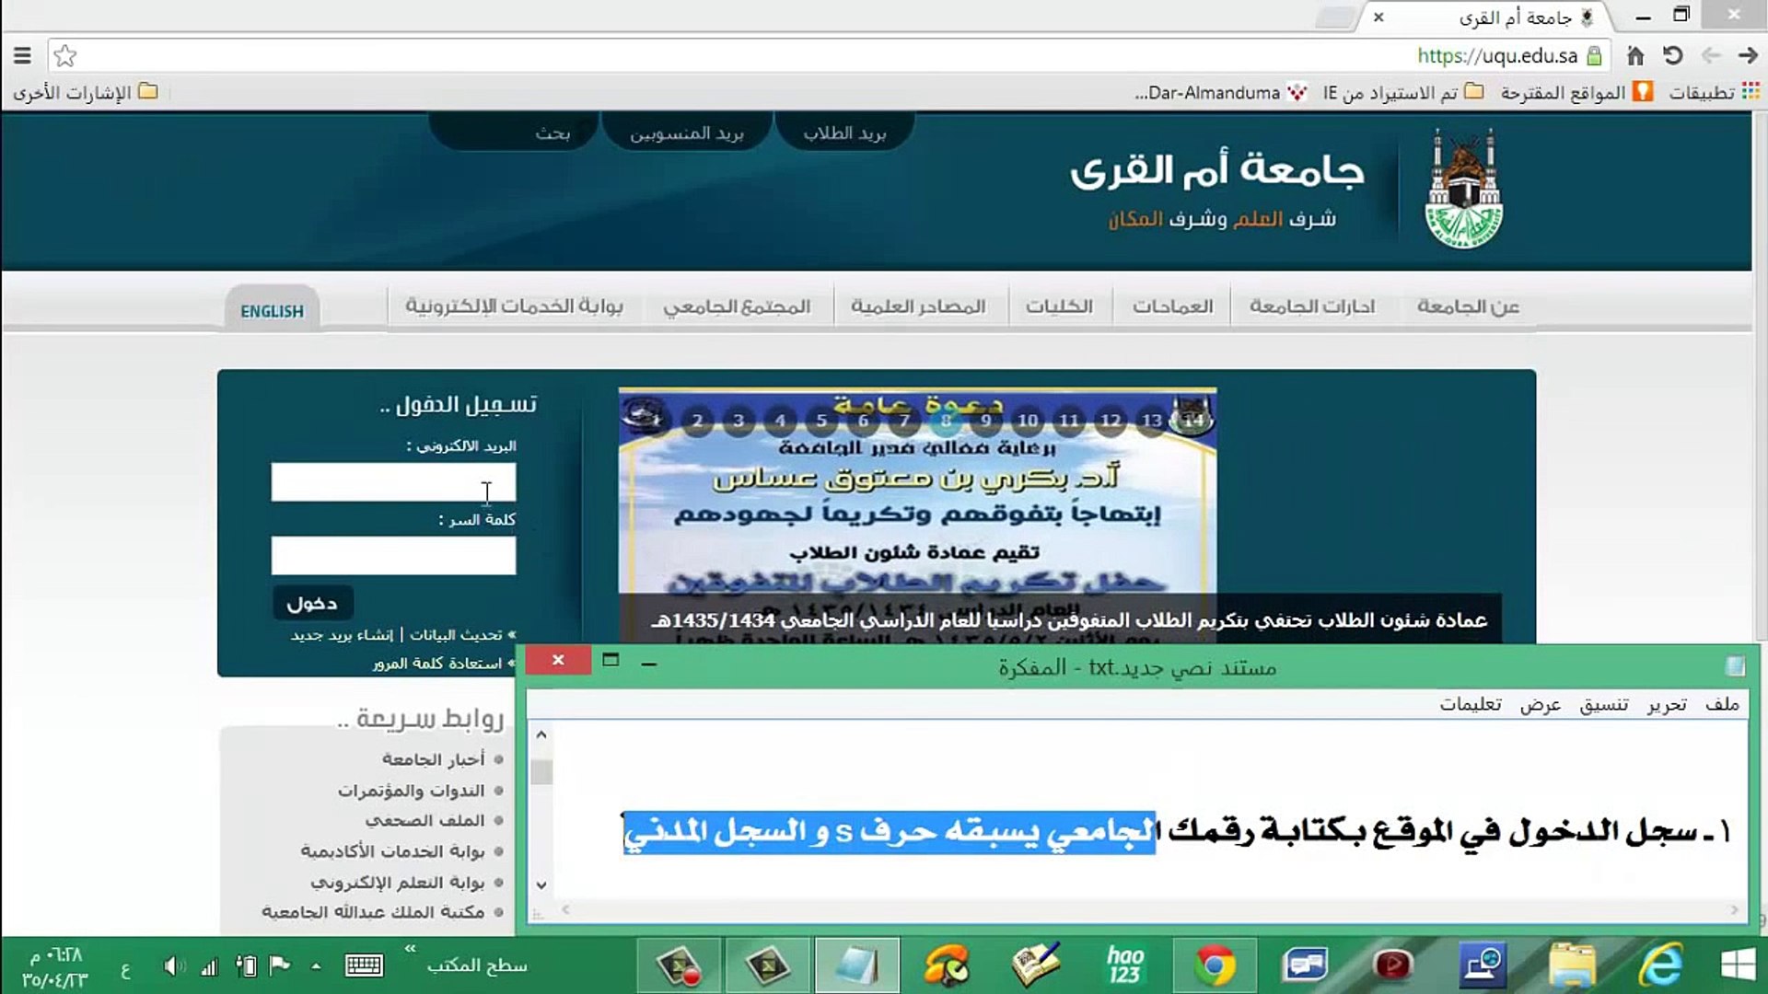Image resolution: width=1768 pixels, height=994 pixels.
Task: Click استعادة كلمة المرور link
Action: (x=437, y=664)
